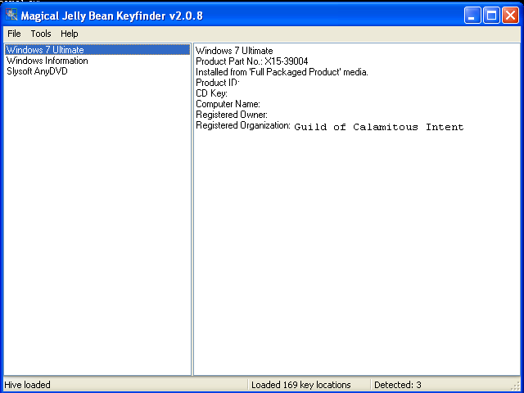This screenshot has height=393, width=524.
Task: Maximize the Keyfinder window
Action: click(x=492, y=15)
